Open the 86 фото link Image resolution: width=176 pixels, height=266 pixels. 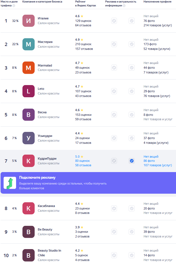coord(149,161)
